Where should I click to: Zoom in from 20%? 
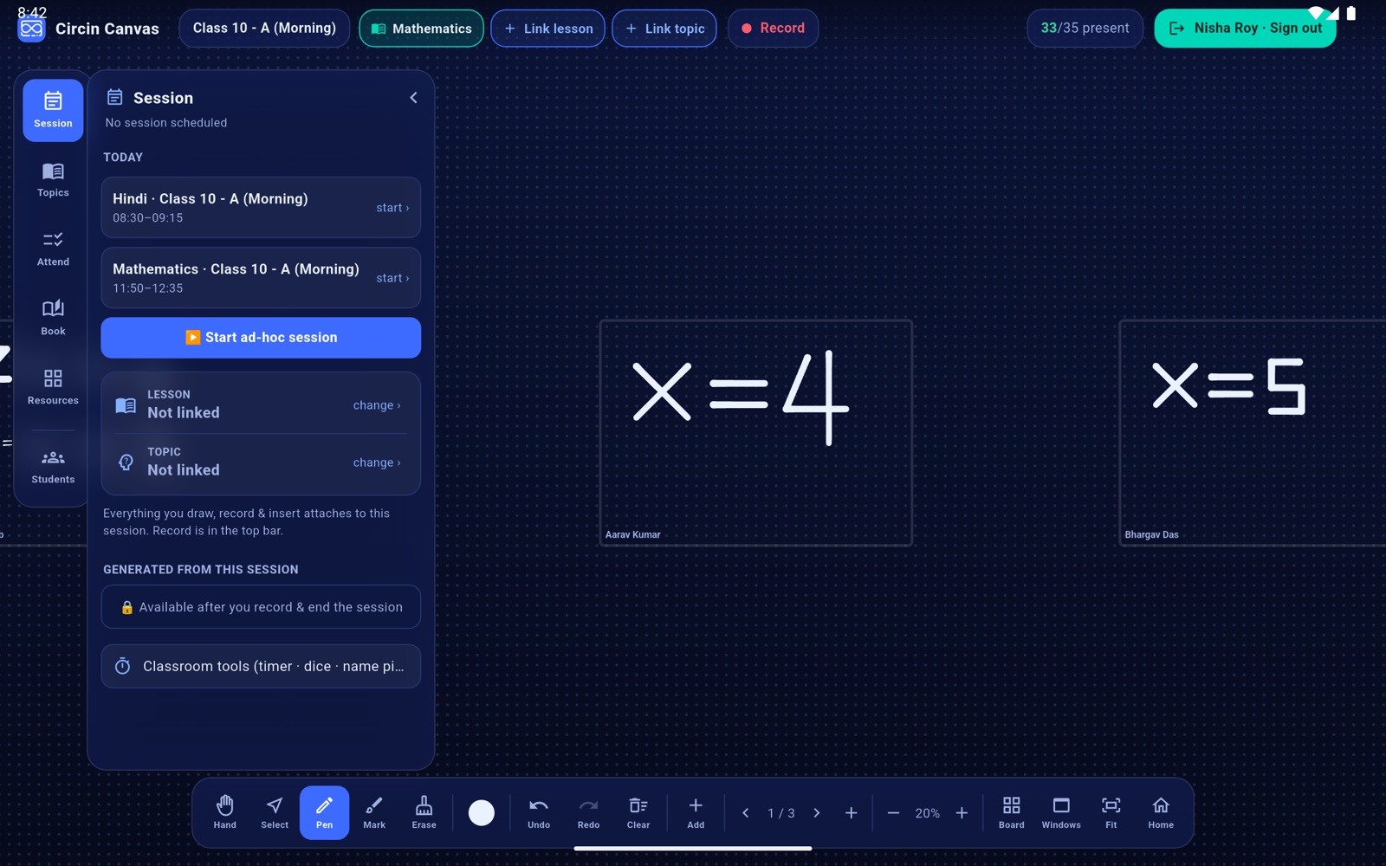[962, 813]
